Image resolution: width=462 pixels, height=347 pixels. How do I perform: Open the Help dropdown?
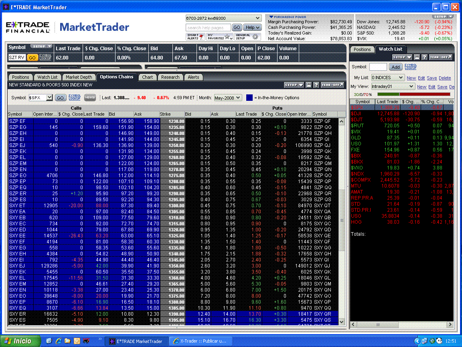(252, 27)
